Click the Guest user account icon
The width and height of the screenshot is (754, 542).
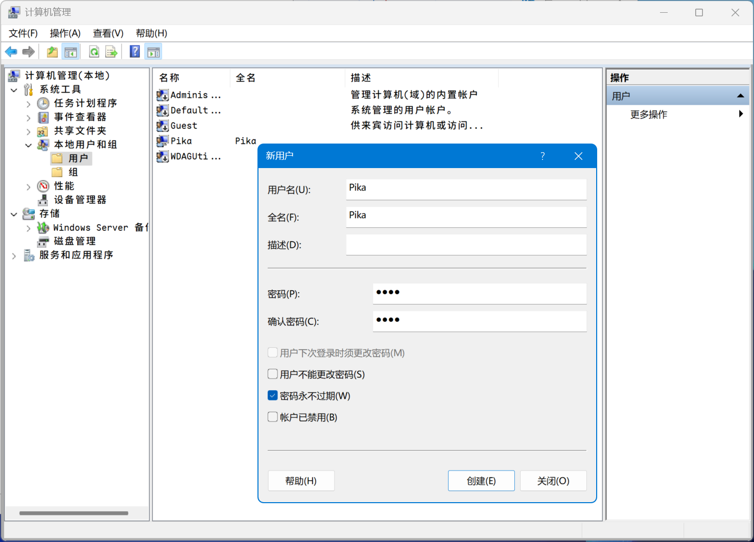point(162,126)
